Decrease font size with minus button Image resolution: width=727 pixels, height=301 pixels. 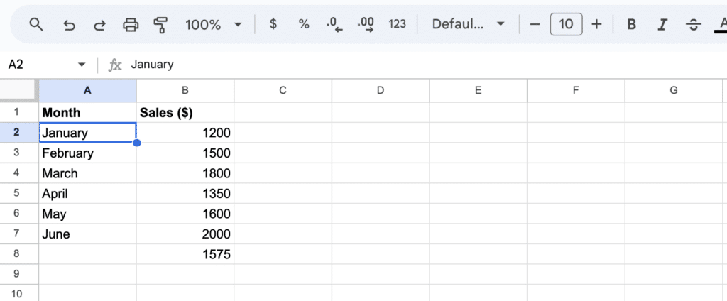pos(535,25)
